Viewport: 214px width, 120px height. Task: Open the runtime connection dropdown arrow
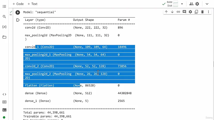tap(182, 4)
